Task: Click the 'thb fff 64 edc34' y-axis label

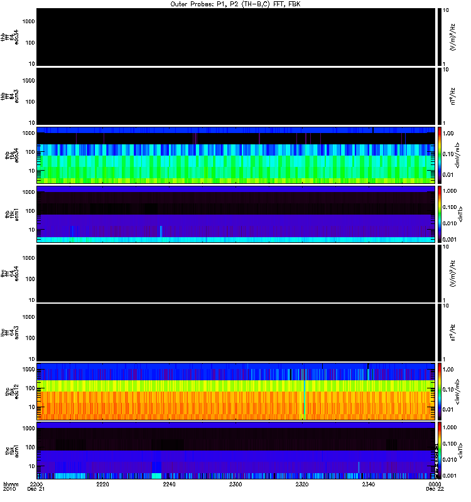Action: pyautogui.click(x=9, y=37)
